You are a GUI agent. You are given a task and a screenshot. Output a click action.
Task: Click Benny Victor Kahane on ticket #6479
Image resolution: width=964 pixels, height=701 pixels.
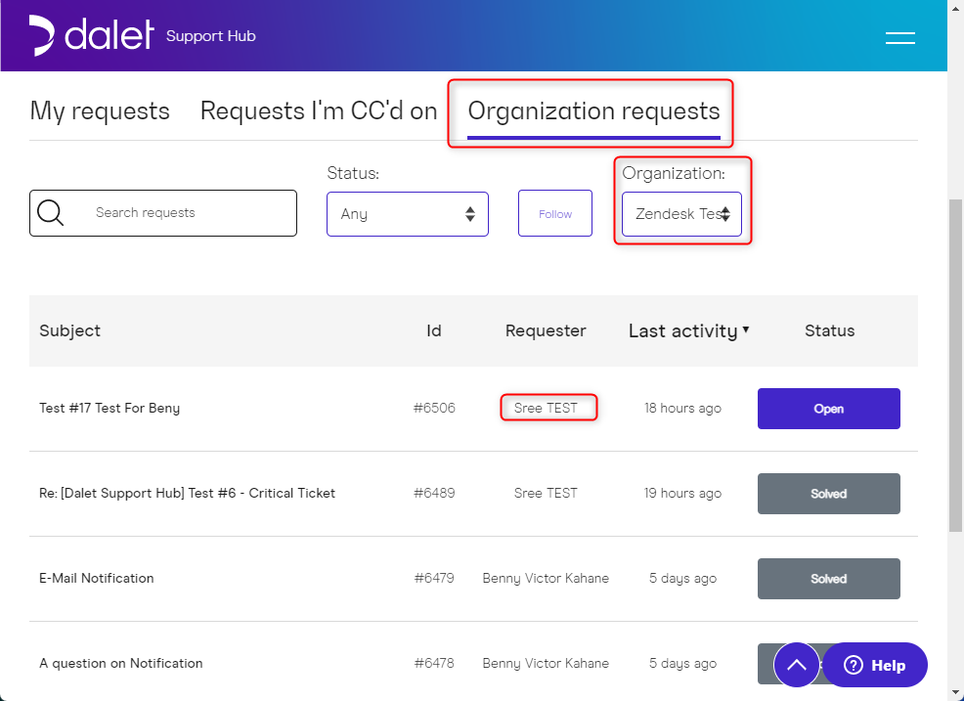(x=546, y=578)
